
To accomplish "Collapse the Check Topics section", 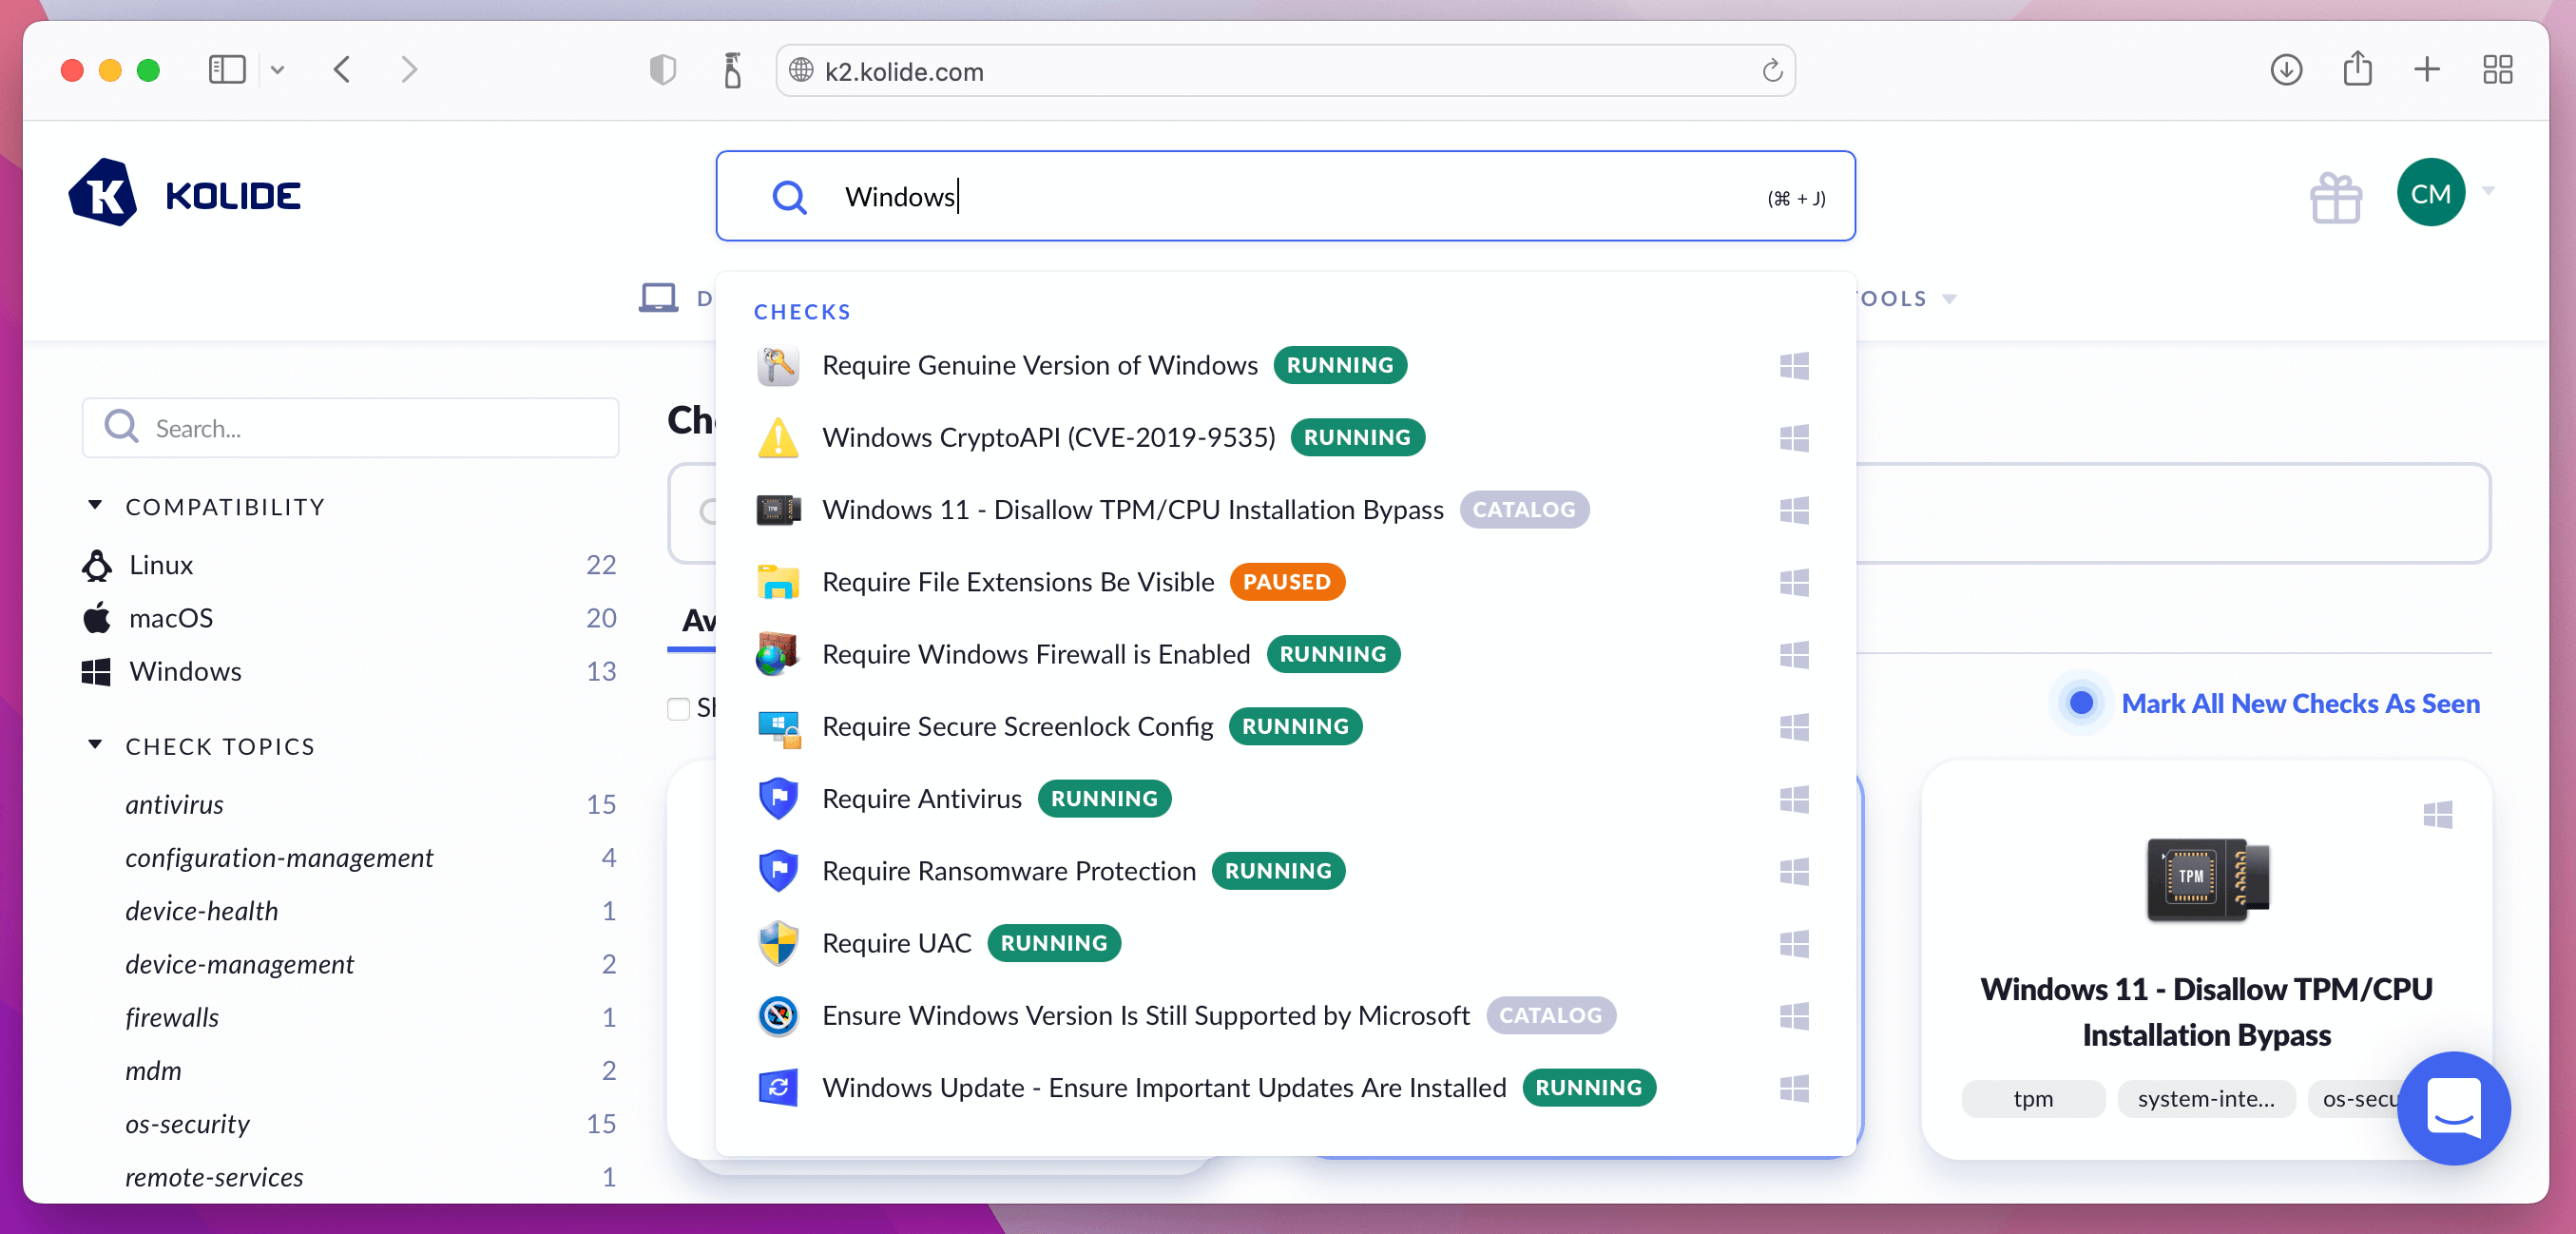I will click(x=95, y=745).
